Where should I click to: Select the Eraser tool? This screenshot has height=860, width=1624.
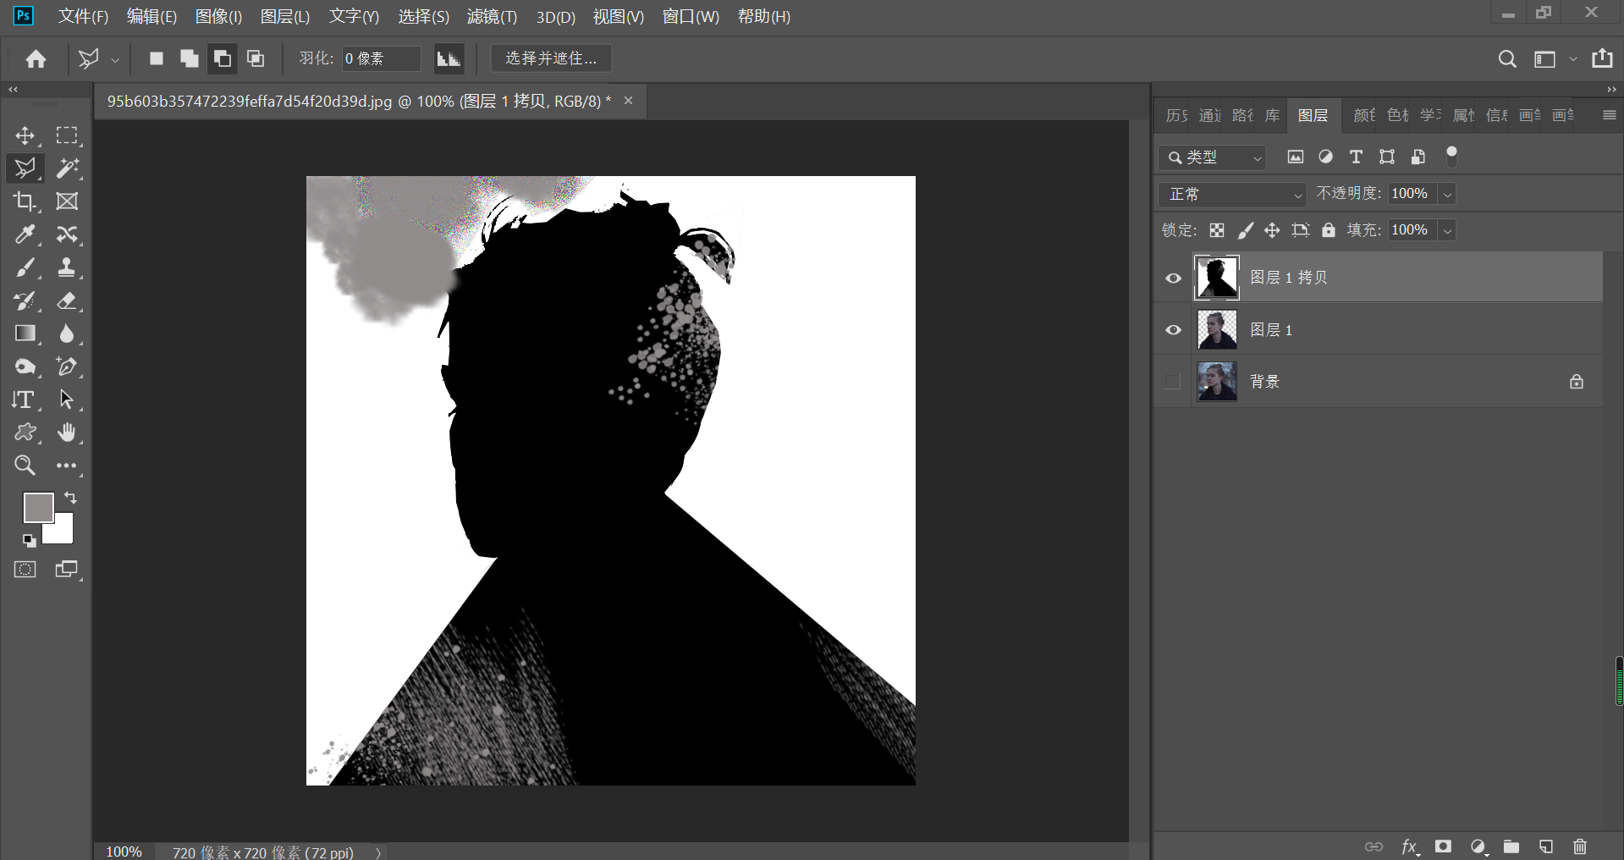pos(67,300)
